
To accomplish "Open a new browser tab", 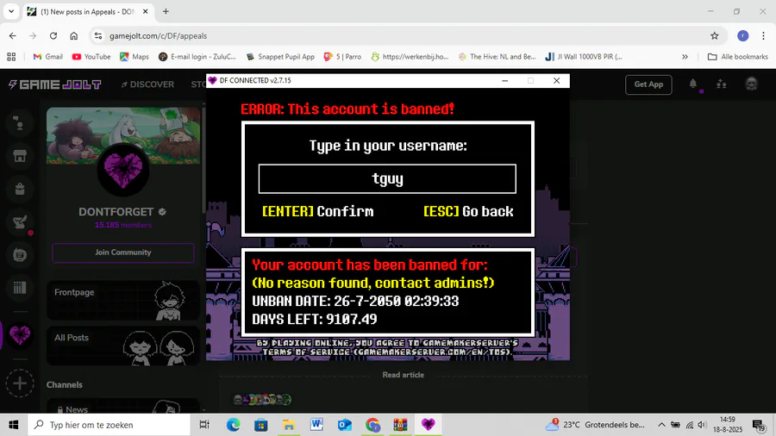I will 166,11.
